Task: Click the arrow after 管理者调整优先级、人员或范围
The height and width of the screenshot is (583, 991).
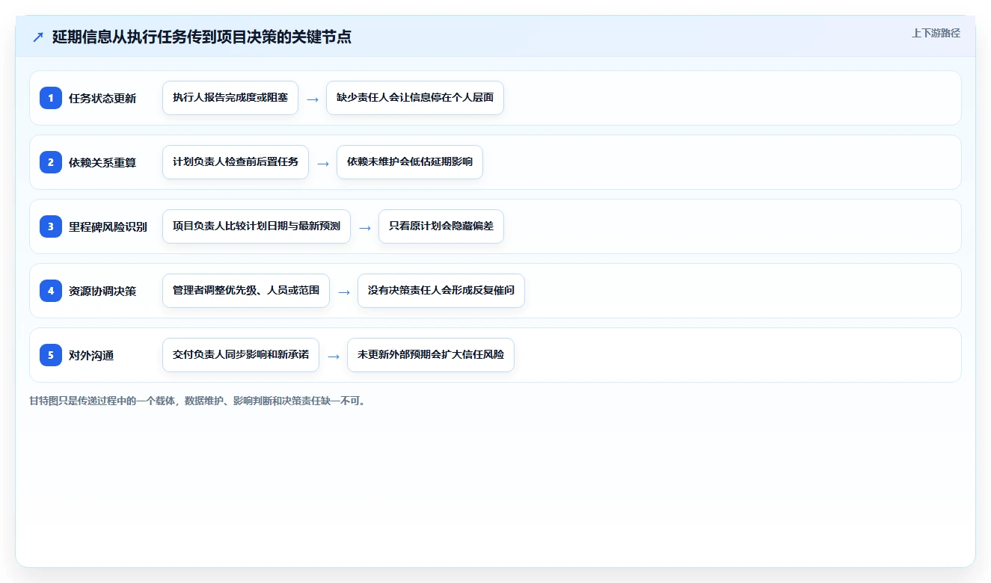Action: (x=344, y=291)
